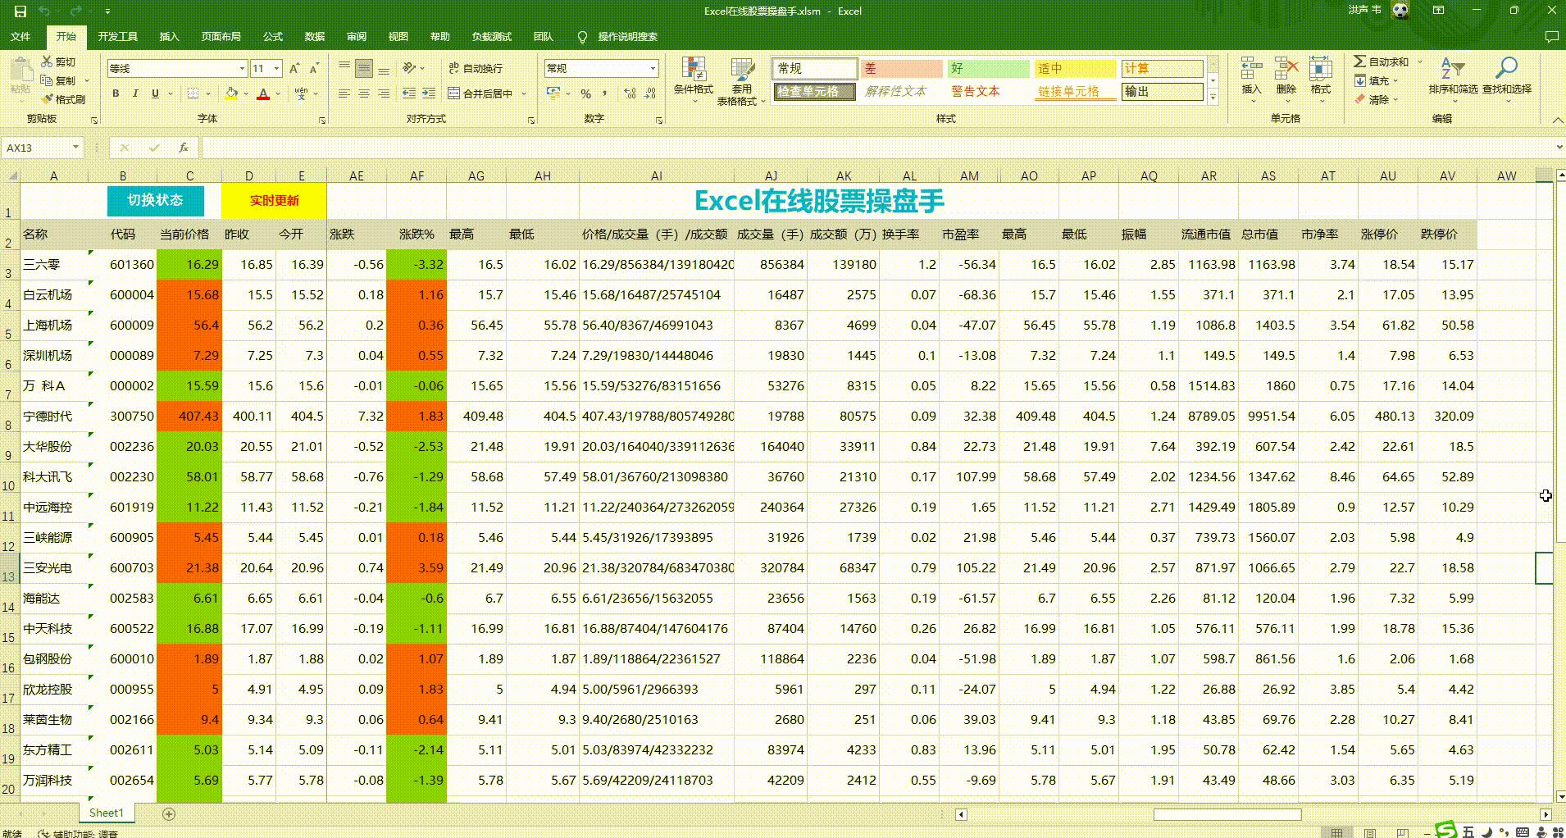Click the Clear eraser icon

[1360, 99]
